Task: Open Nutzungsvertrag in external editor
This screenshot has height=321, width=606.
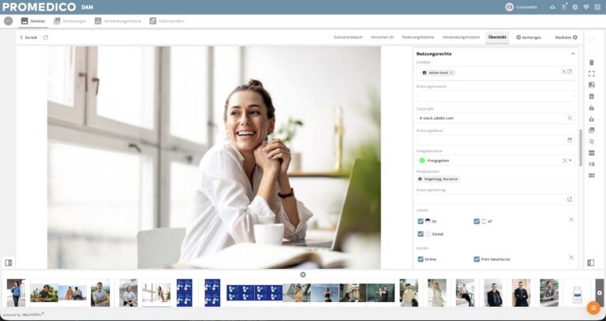Action: (x=570, y=200)
